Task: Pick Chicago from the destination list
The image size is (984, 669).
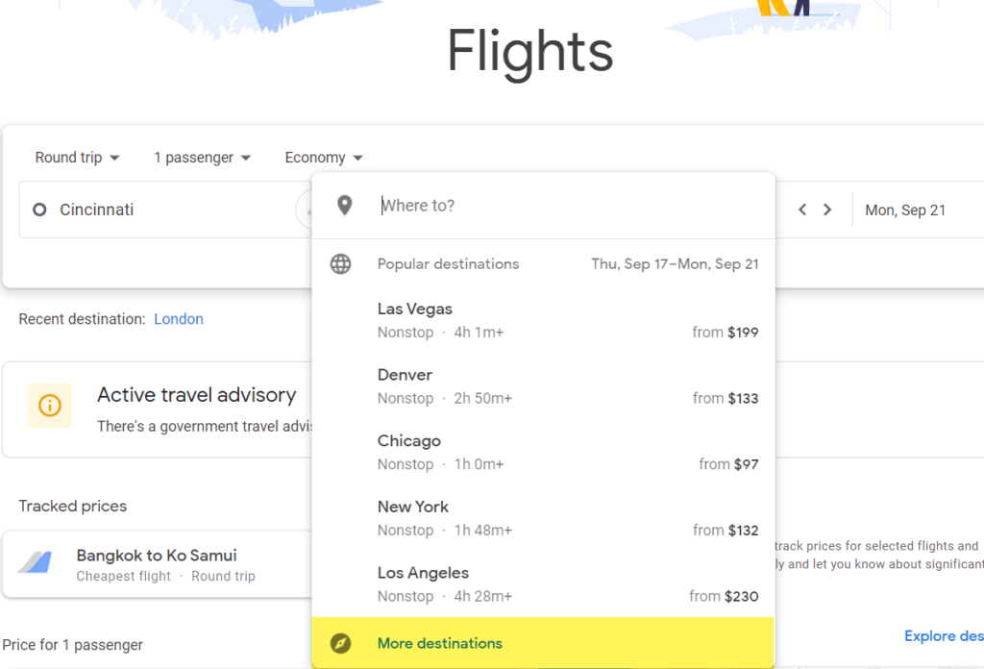Action: coord(544,452)
